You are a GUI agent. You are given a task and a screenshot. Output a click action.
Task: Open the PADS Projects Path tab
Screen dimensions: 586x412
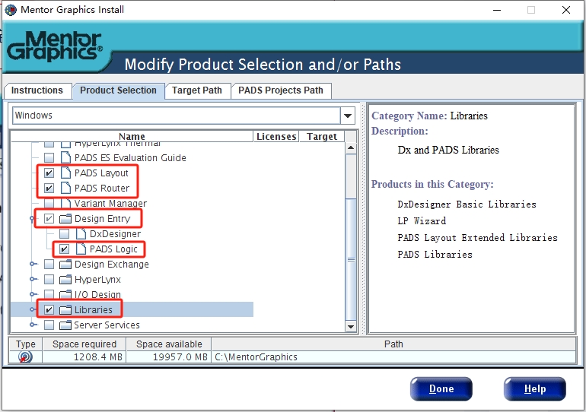[x=280, y=90]
